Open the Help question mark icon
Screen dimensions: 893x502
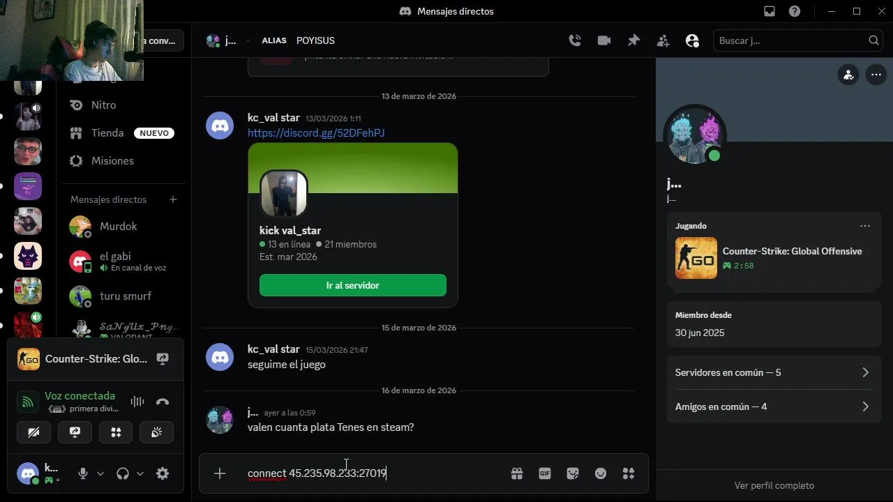[795, 11]
